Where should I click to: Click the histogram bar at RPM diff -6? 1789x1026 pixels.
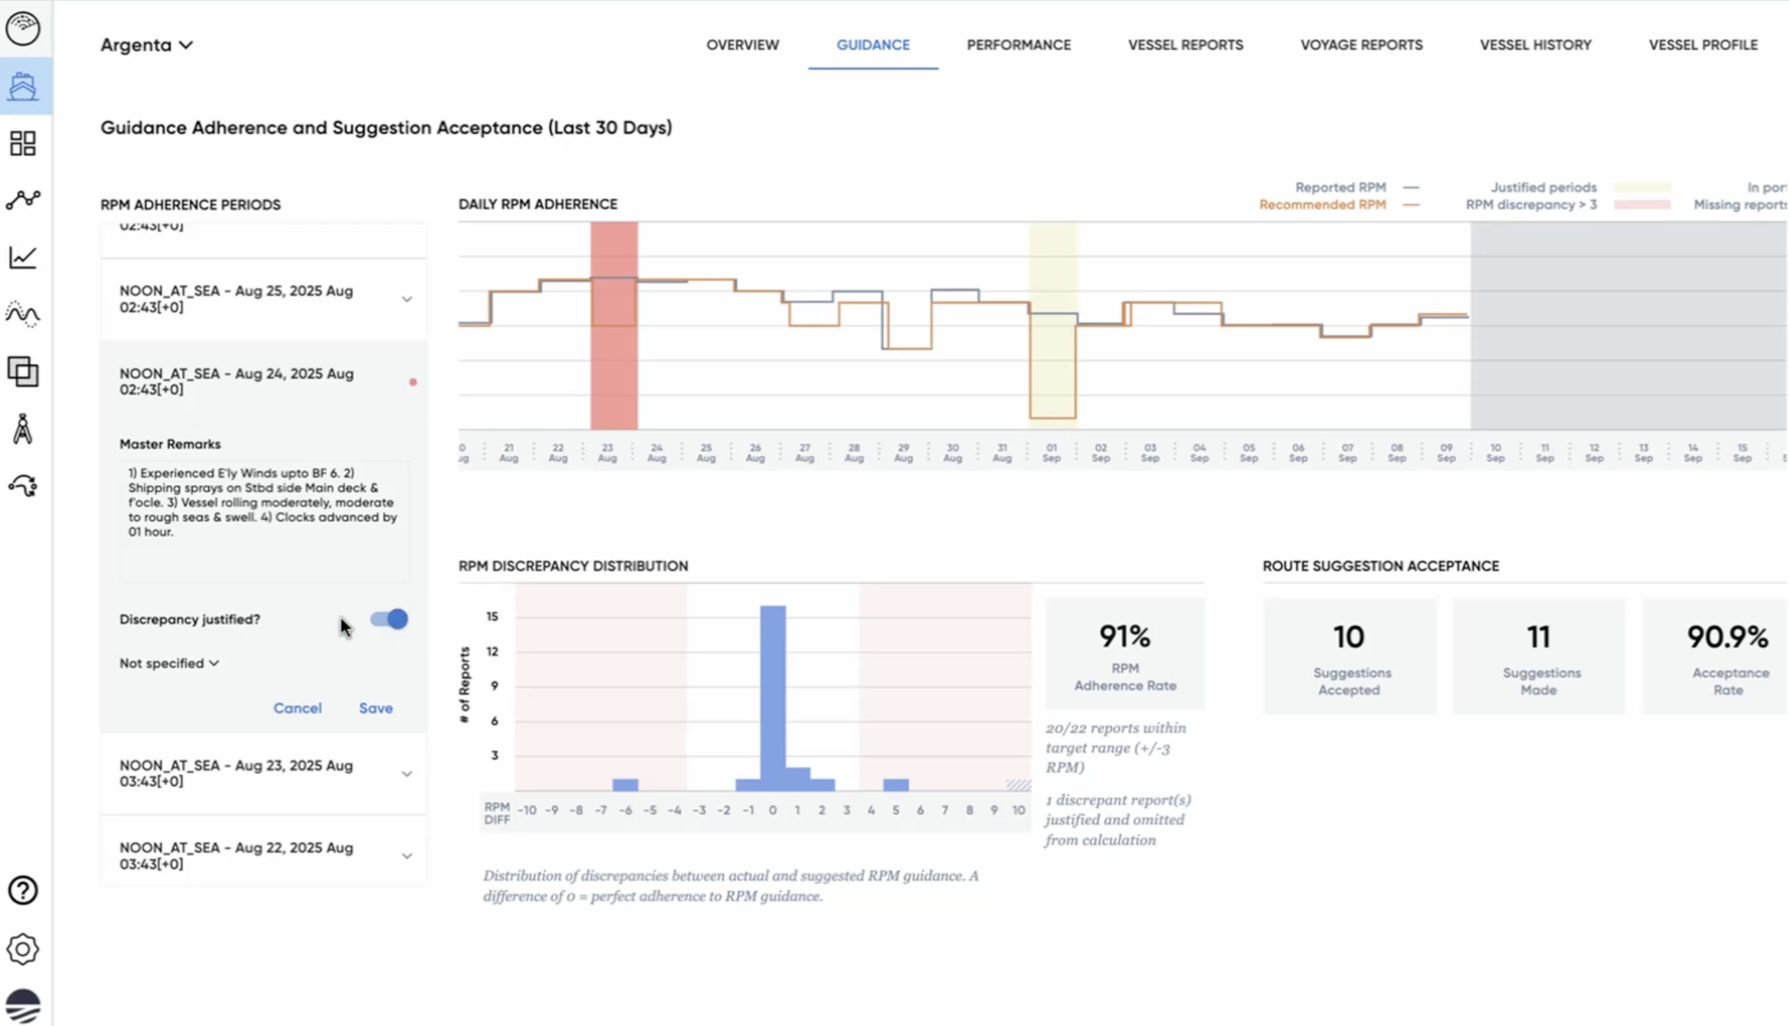(x=625, y=784)
